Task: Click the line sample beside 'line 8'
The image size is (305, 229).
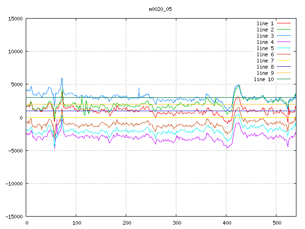Action: pyautogui.click(x=284, y=67)
